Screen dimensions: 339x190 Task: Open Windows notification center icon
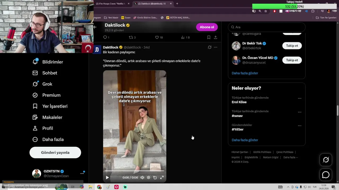point(333,187)
